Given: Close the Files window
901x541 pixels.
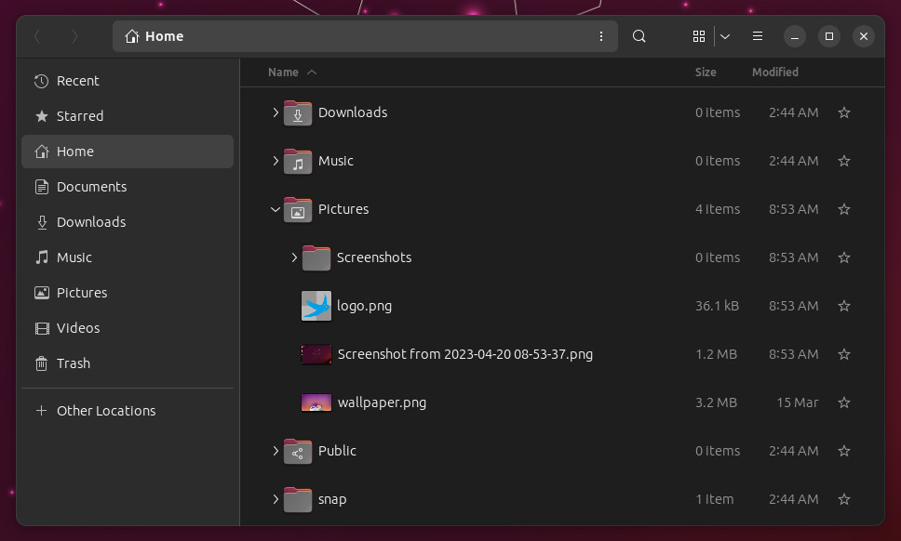Looking at the screenshot, I should (x=864, y=36).
